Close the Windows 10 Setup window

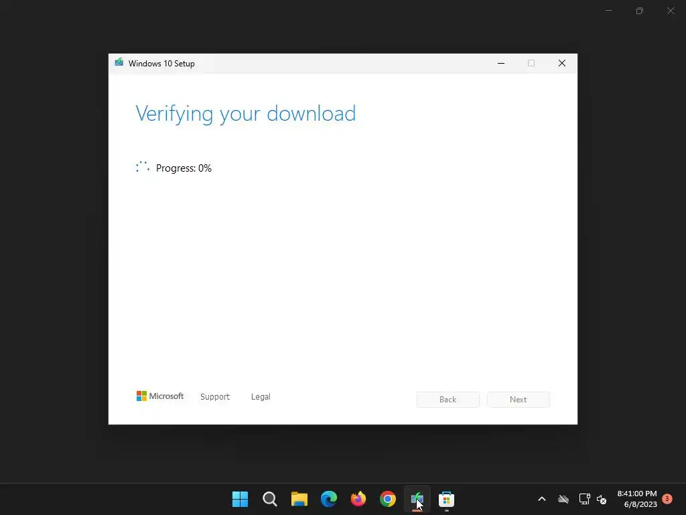tap(562, 64)
